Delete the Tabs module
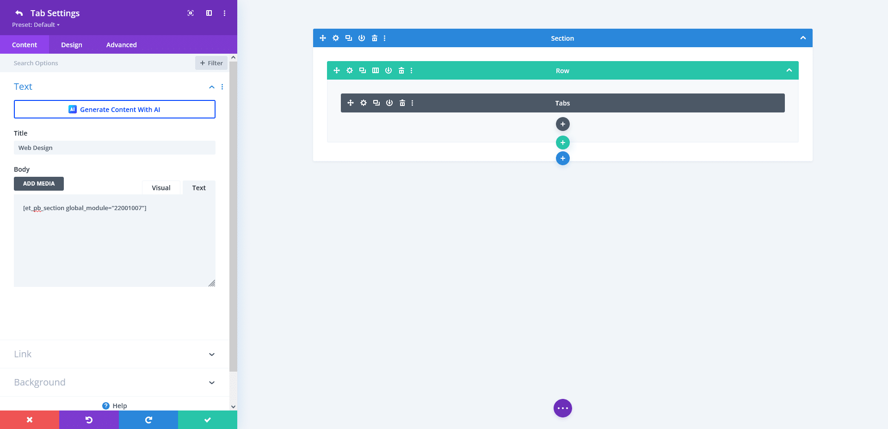Viewport: 888px width, 429px height. pos(402,103)
